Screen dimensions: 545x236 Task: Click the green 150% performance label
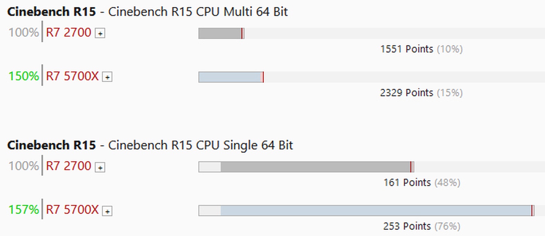pos(24,76)
